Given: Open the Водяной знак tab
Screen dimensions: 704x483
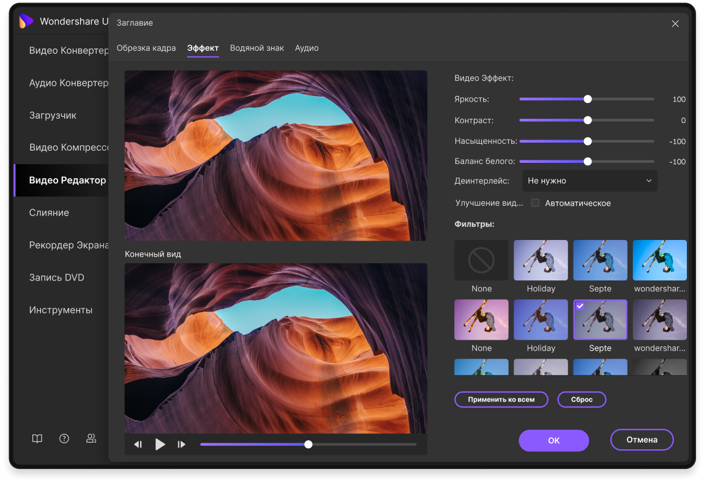Looking at the screenshot, I should tap(257, 48).
